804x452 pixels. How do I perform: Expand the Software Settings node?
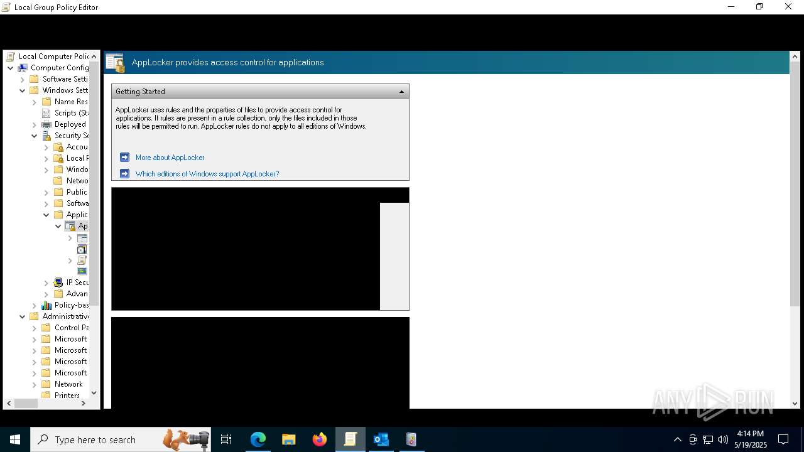tap(23, 79)
